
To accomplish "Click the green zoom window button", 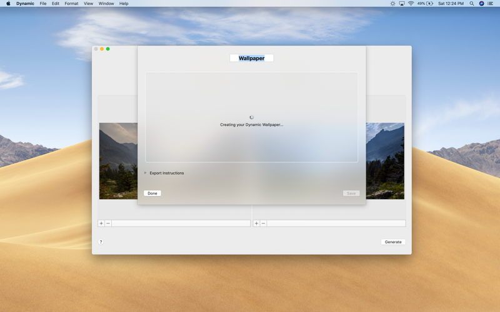I will point(107,49).
